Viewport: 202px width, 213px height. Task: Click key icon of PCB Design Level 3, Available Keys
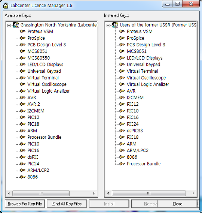tap(23, 45)
